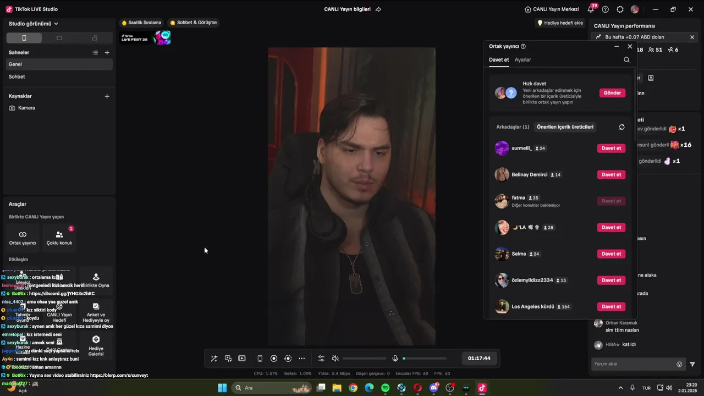Open the Ortak yayıncı tool
This screenshot has width=704, height=396.
tap(23, 238)
